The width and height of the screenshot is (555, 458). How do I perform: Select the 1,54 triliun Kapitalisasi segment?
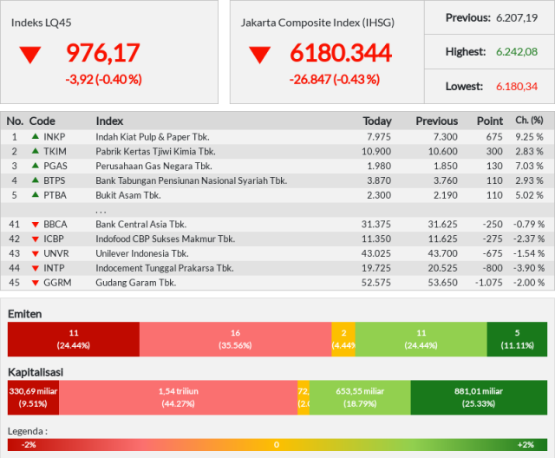click(x=179, y=397)
